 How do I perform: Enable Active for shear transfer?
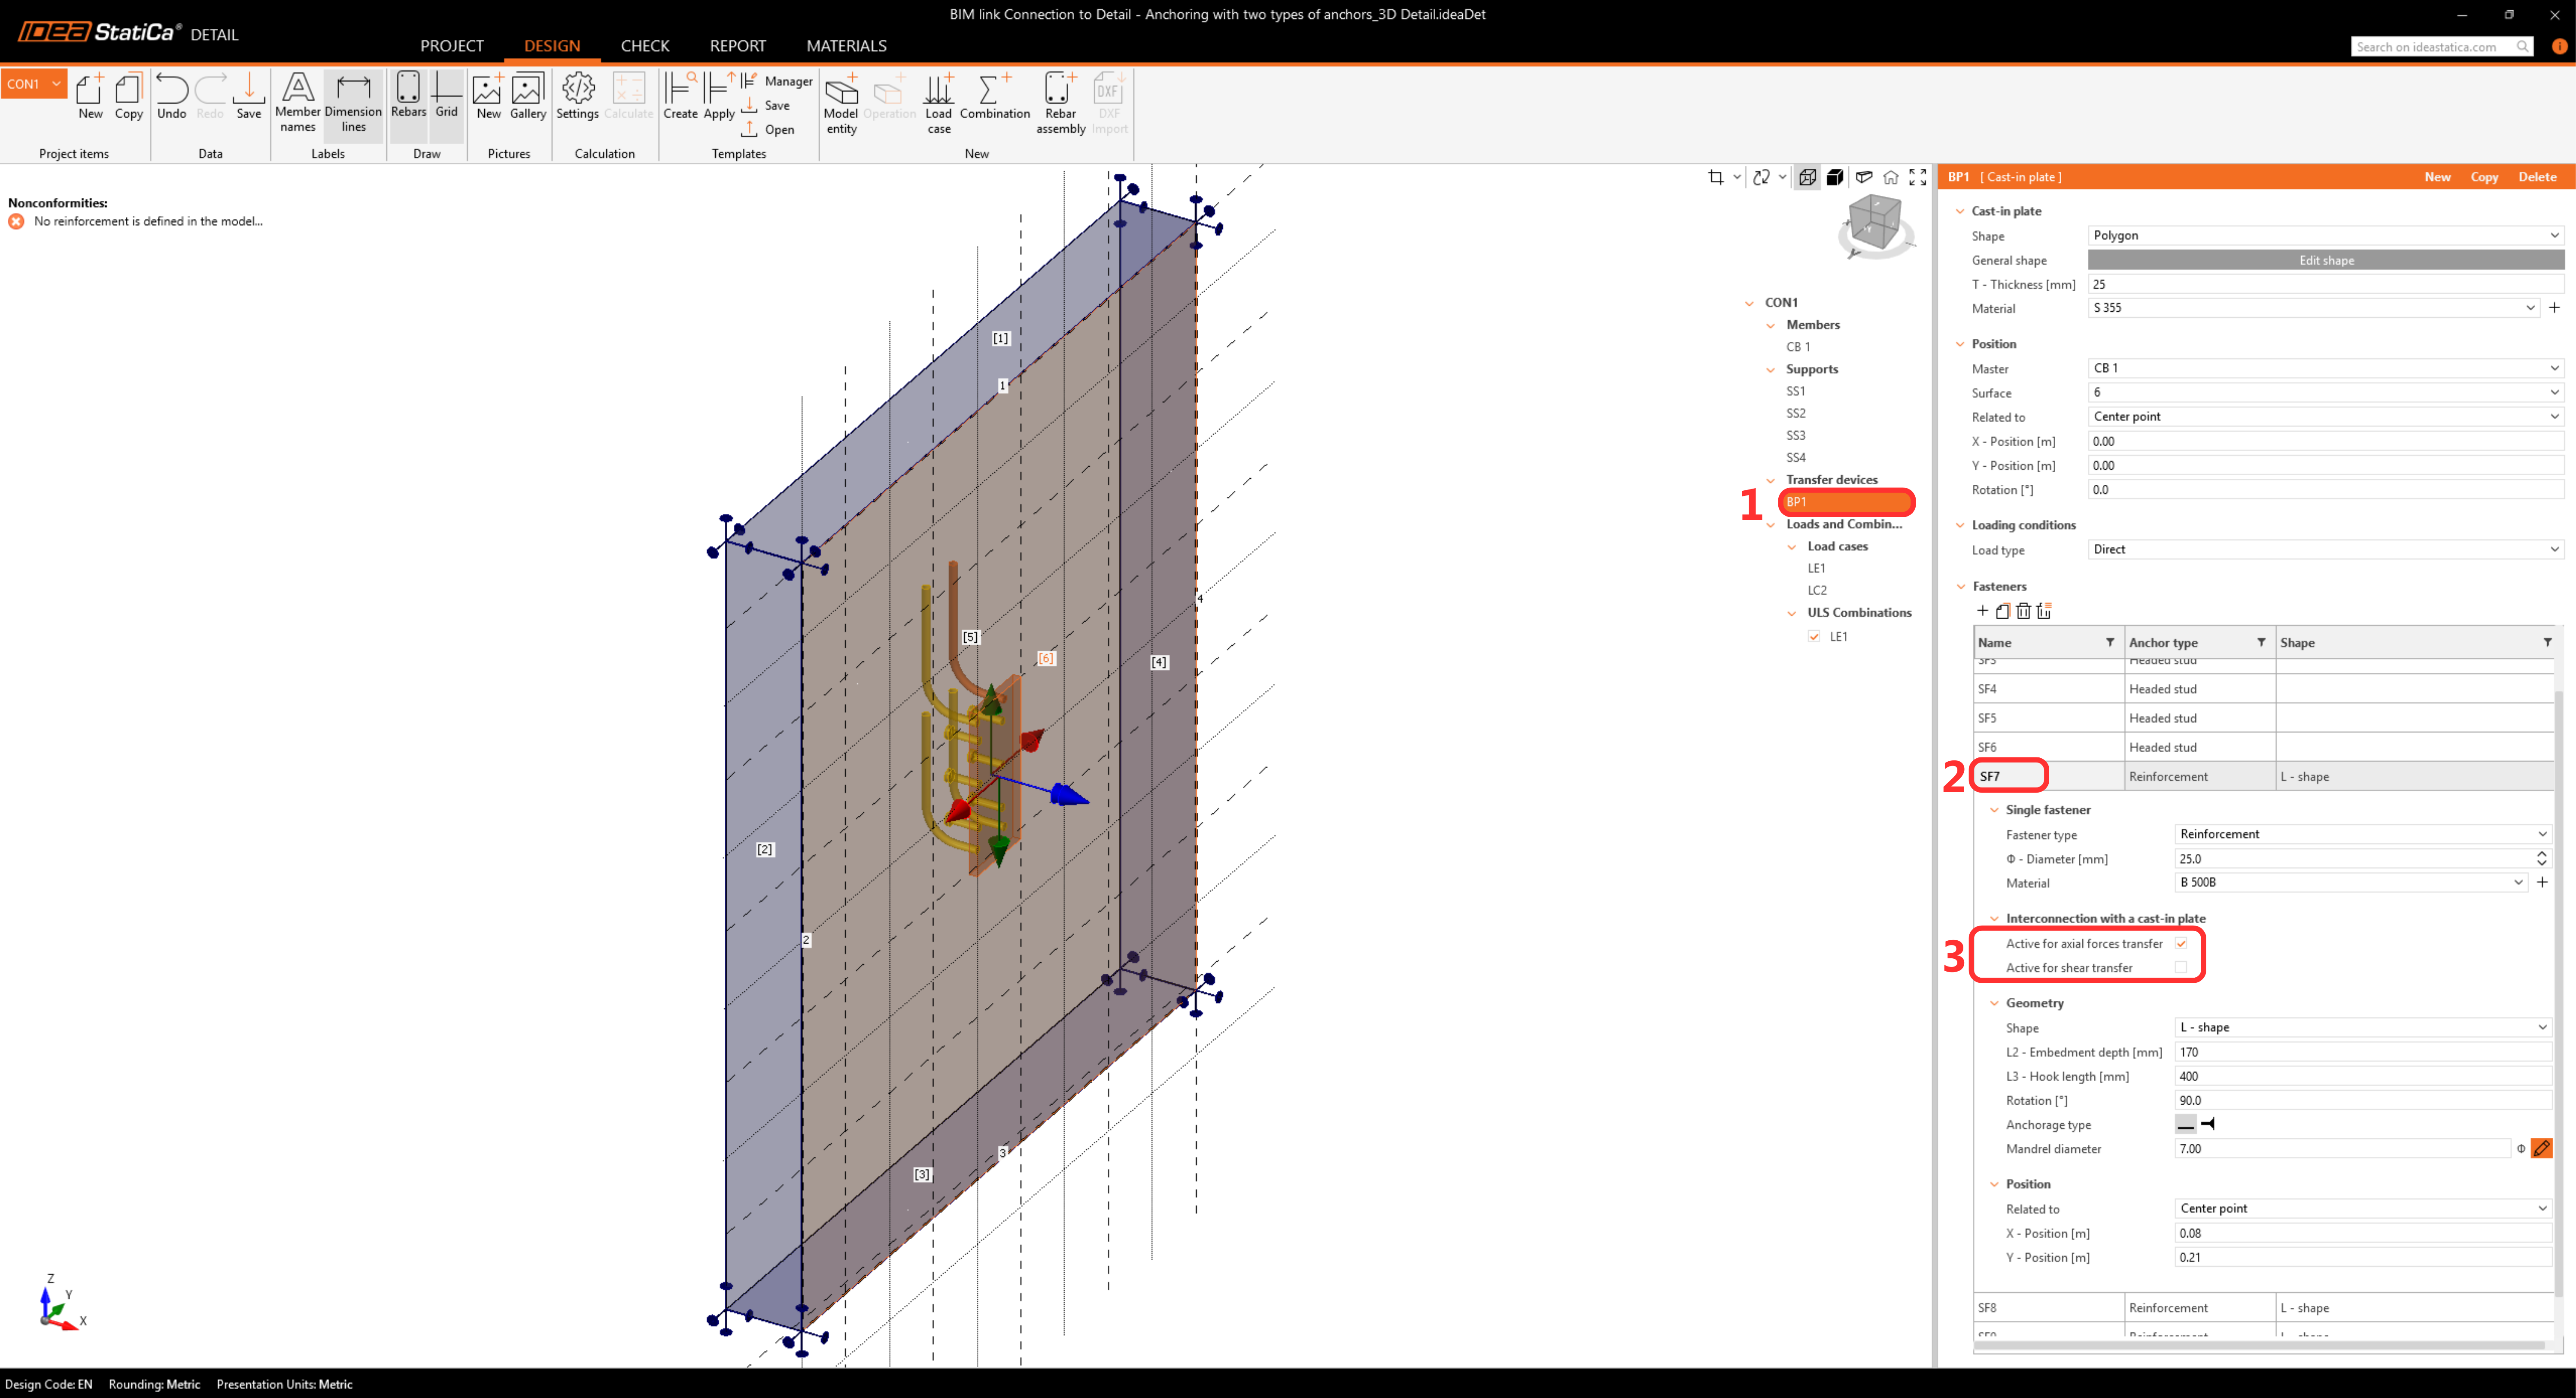click(x=2181, y=967)
